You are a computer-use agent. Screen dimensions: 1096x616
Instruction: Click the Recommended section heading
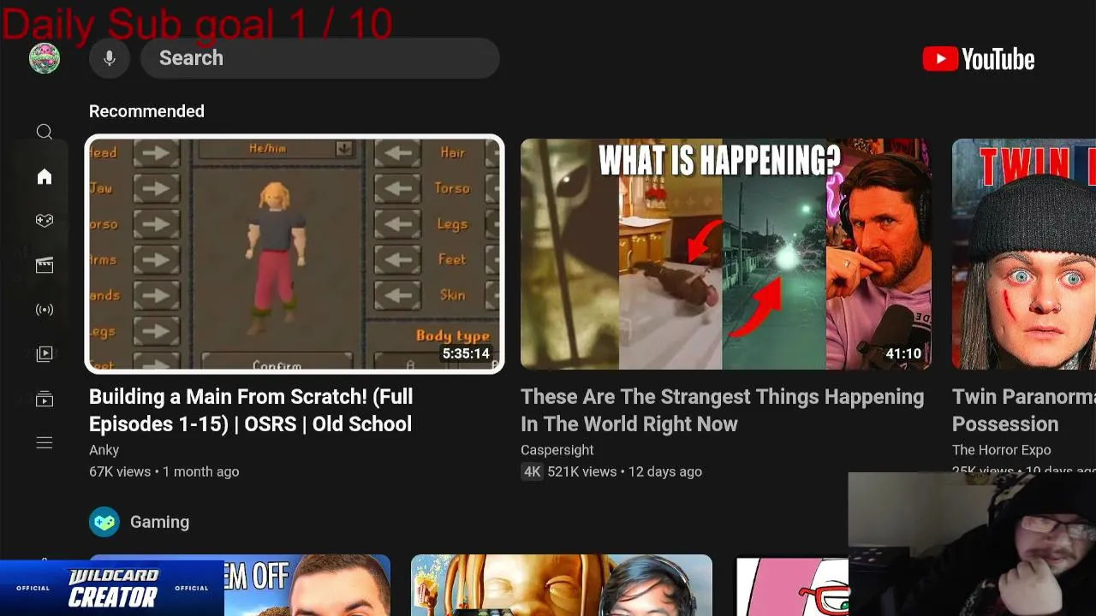click(x=146, y=111)
